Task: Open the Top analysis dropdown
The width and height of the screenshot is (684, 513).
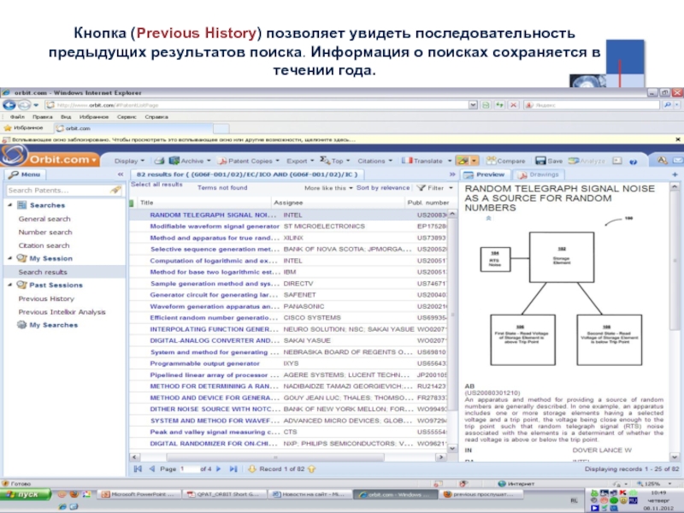Action: 334,161
